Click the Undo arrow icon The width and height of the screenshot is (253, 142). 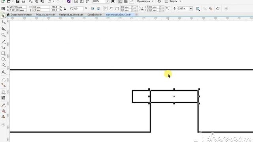tap(49, 1)
